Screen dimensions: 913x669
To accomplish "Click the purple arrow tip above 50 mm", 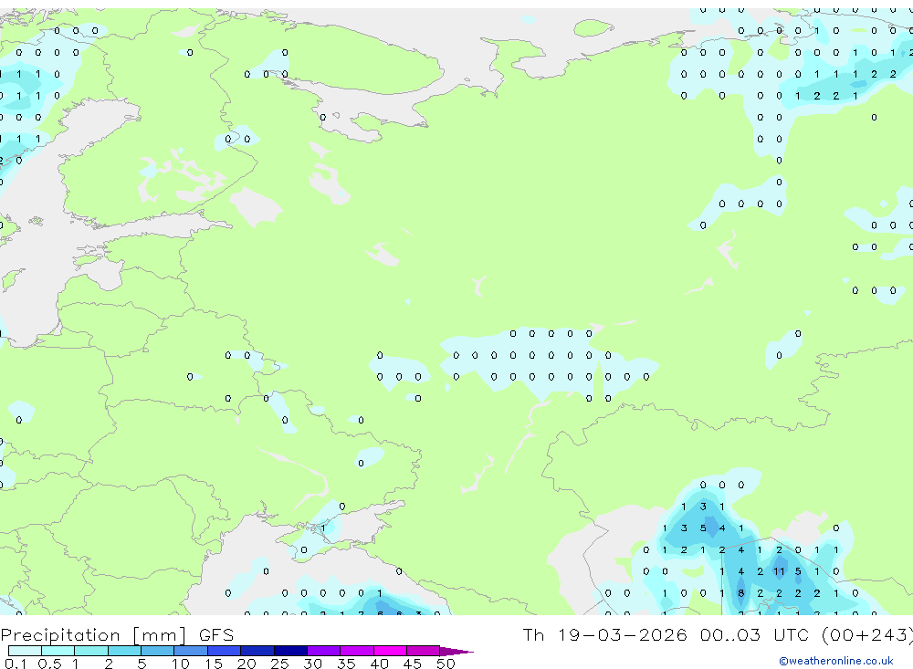I will (x=456, y=652).
